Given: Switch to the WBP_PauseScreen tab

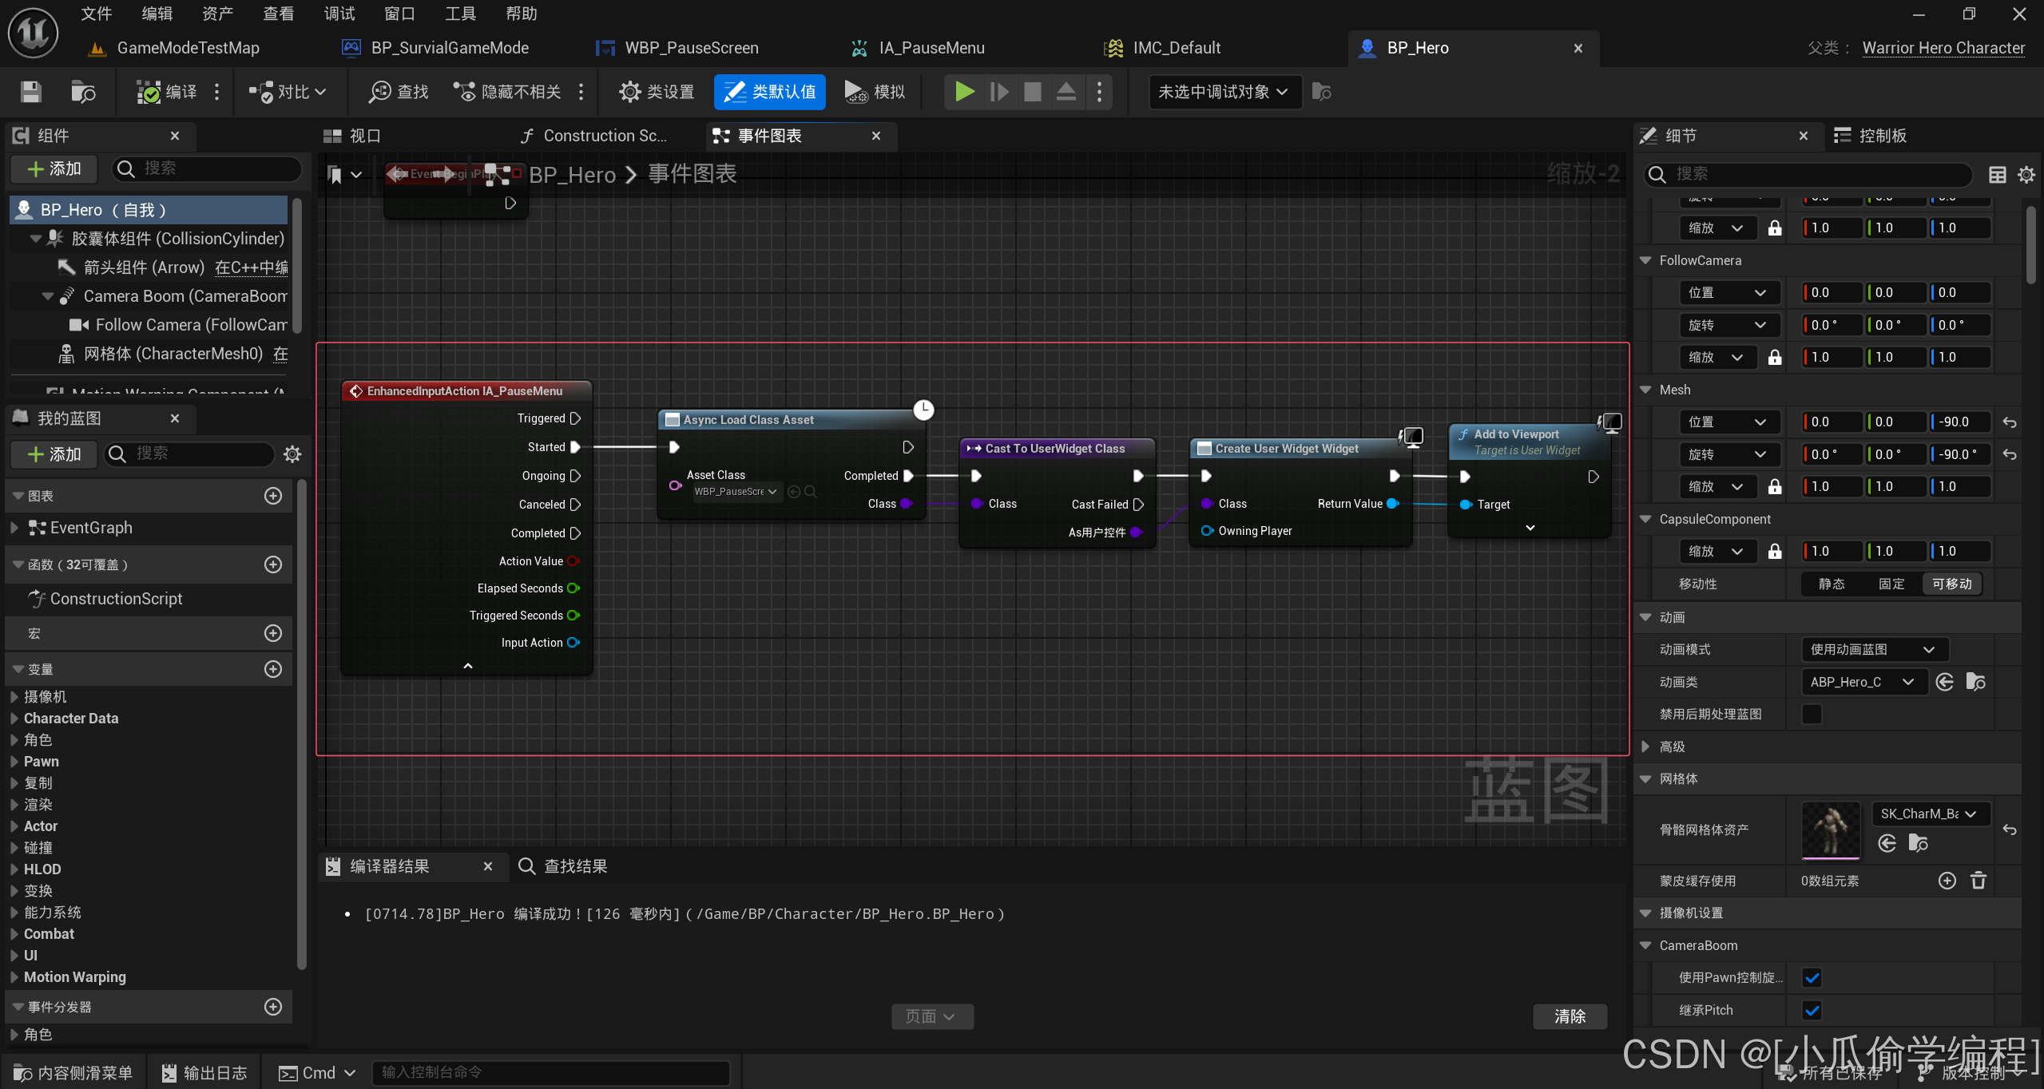Looking at the screenshot, I should pos(691,48).
